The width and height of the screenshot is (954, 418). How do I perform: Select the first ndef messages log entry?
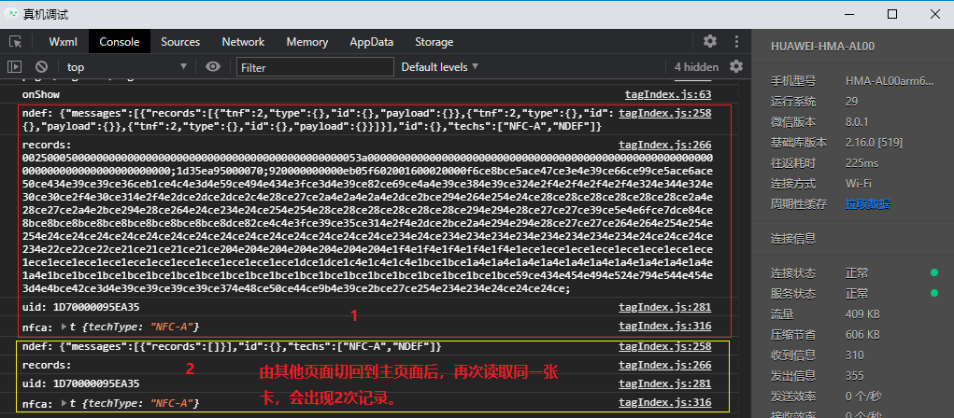[x=320, y=119]
